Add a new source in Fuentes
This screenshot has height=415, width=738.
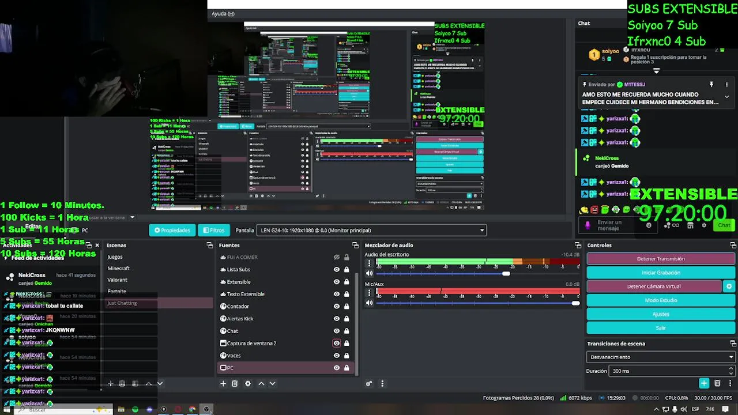coord(223,383)
